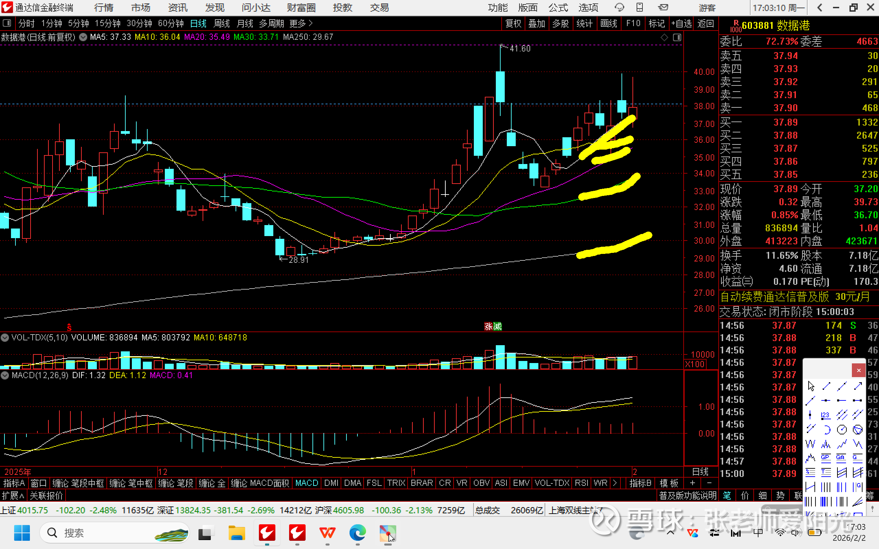Toggle right panel icon above price axis

pos(677,37)
